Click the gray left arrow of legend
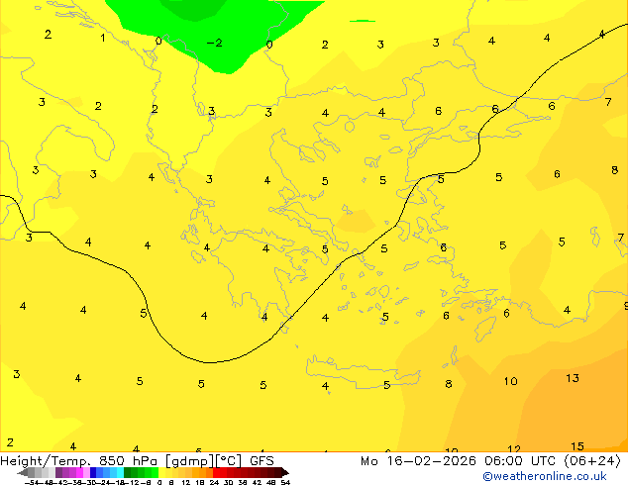The width and height of the screenshot is (628, 485). click(x=23, y=473)
